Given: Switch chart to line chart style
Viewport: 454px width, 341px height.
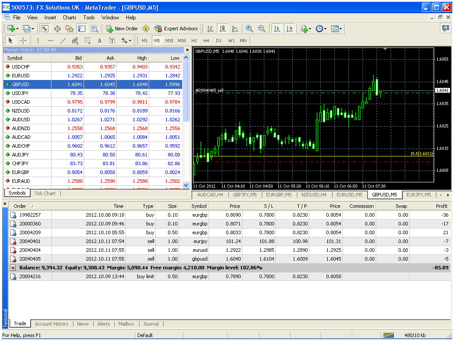Looking at the screenshot, I should coord(235,29).
